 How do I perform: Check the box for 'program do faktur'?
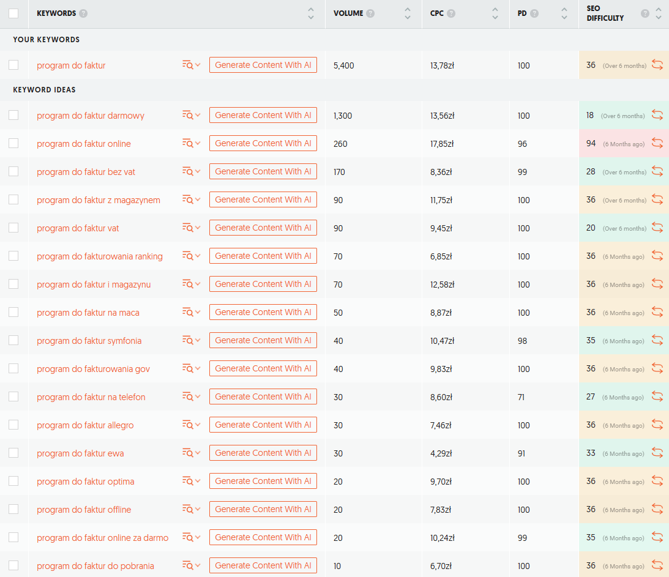(x=13, y=65)
